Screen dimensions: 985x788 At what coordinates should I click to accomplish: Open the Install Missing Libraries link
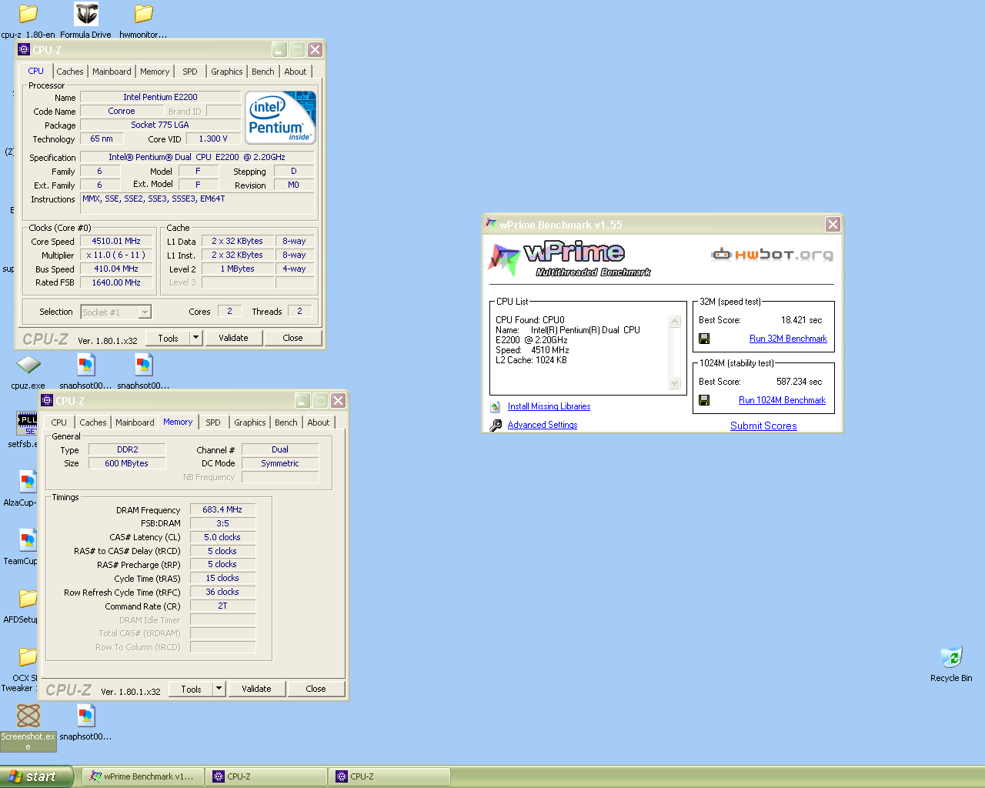pos(549,406)
